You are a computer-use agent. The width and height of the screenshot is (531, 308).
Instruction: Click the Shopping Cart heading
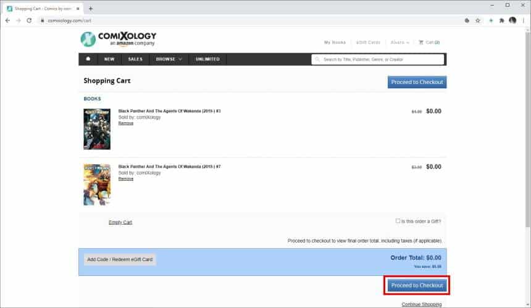coord(107,81)
